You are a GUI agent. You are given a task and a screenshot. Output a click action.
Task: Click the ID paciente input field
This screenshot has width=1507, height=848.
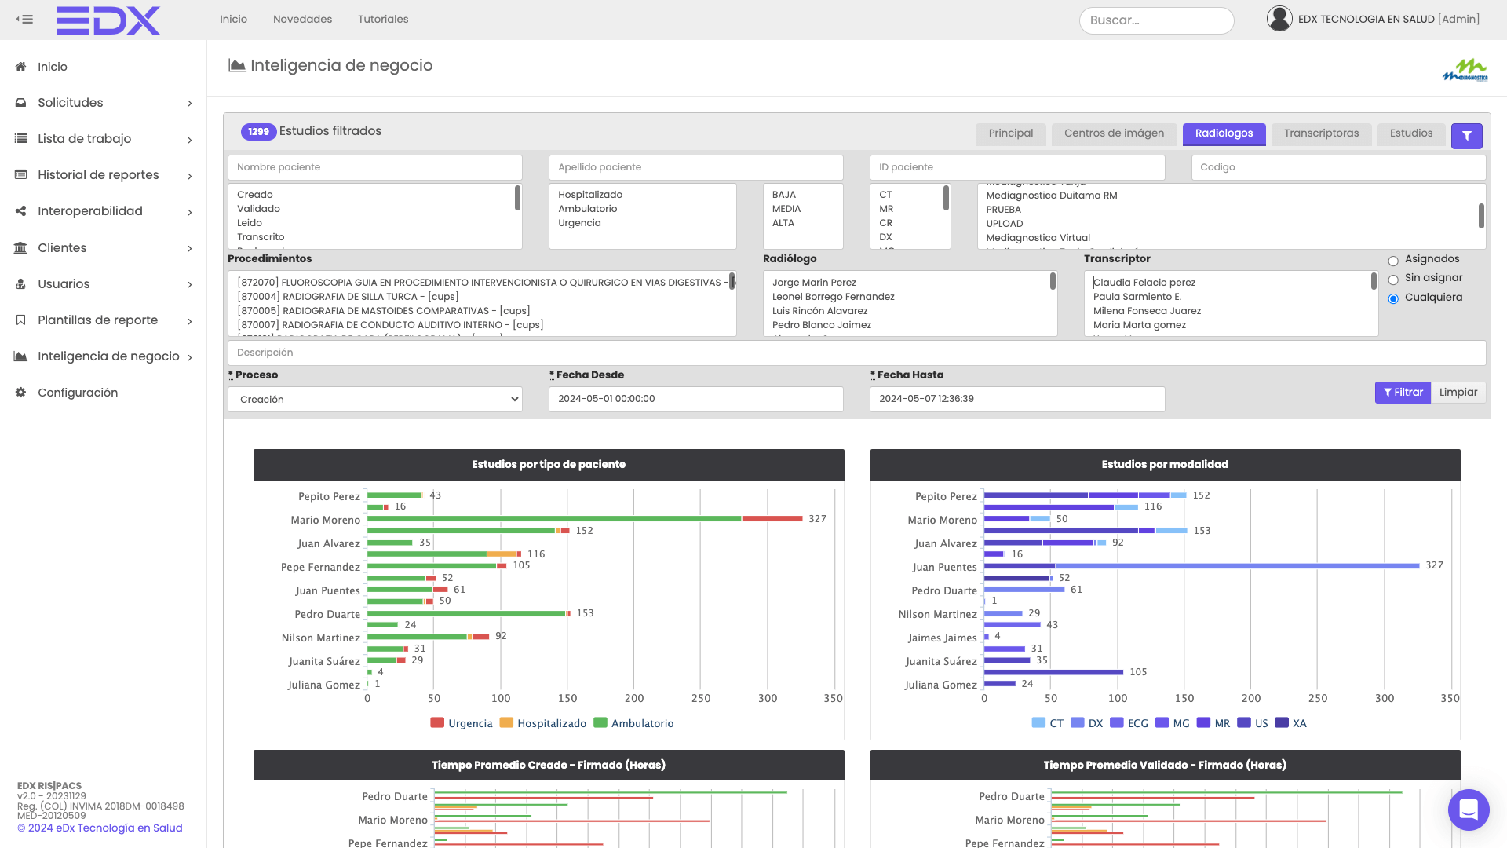pos(1017,167)
